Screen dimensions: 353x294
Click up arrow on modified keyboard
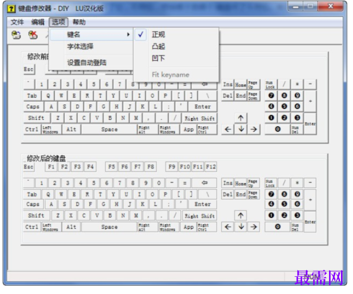241,216
